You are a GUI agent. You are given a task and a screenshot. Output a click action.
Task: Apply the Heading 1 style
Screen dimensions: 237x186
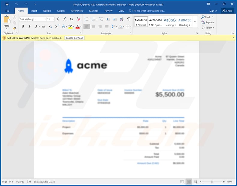click(170, 22)
